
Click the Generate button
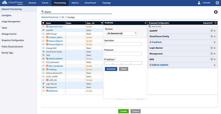tap(111, 69)
